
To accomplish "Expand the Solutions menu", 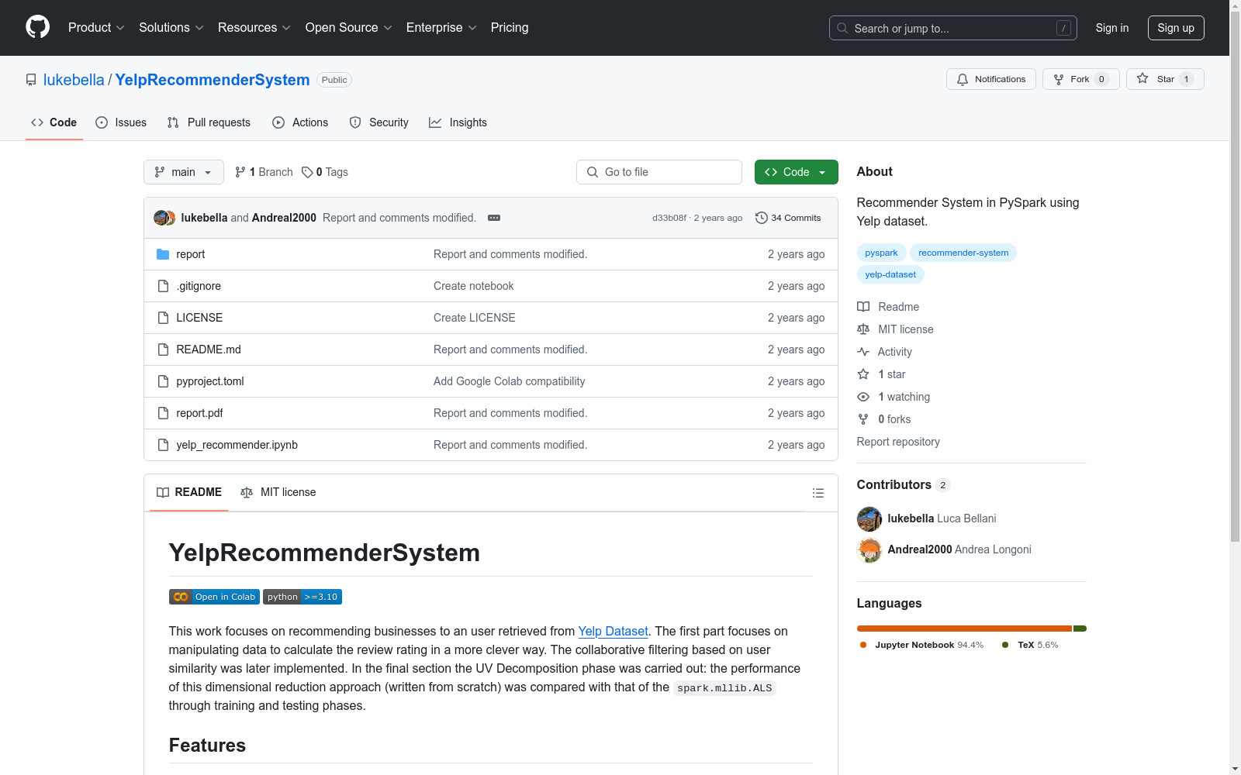I will 171,27.
